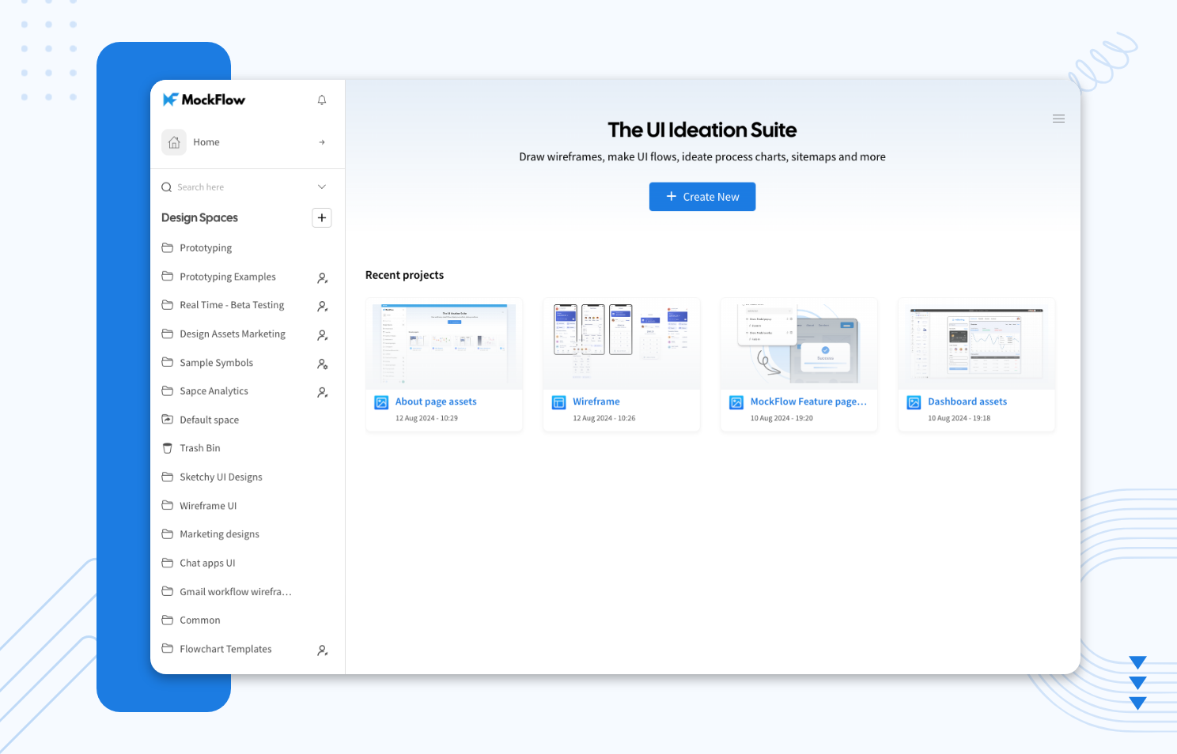Open Design Assets Marketing space
This screenshot has width=1177, height=754.
pyautogui.click(x=233, y=334)
